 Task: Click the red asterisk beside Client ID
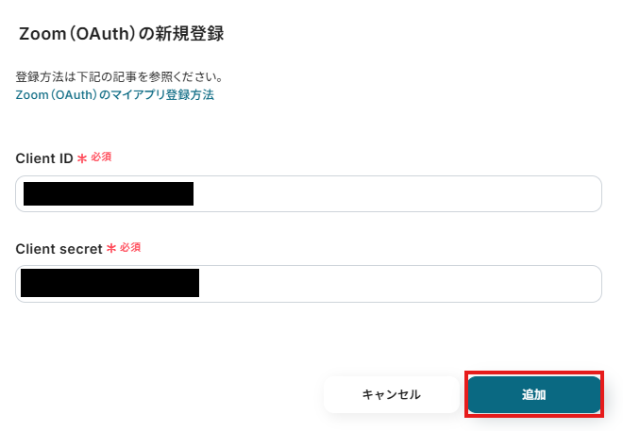point(82,158)
